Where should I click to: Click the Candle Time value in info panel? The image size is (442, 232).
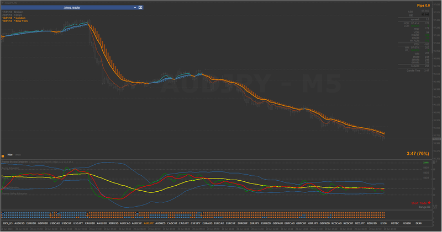[x=427, y=71]
